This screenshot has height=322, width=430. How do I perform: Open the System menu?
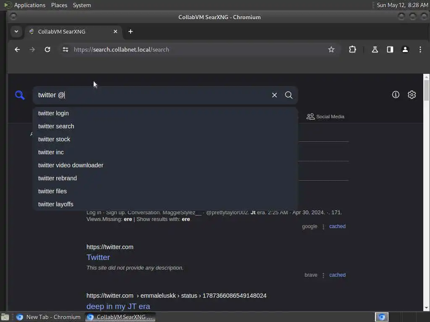[x=82, y=5]
